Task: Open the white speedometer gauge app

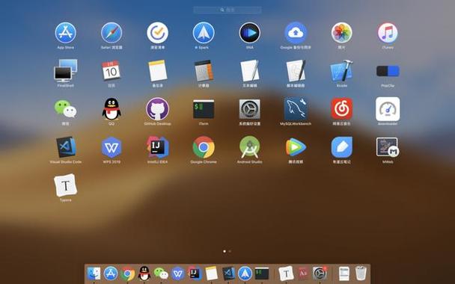Action: (388, 109)
